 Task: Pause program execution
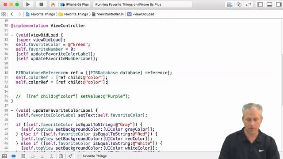[x=23, y=156]
